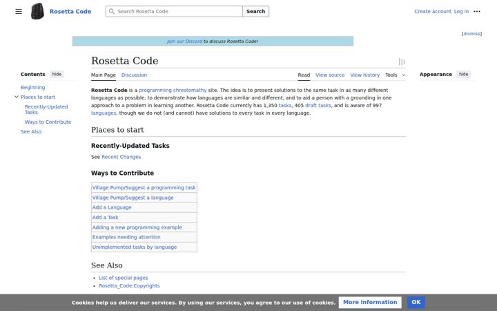Viewport: 497px width, 311px height.
Task: Open the Add a Task link
Action: coord(105,218)
